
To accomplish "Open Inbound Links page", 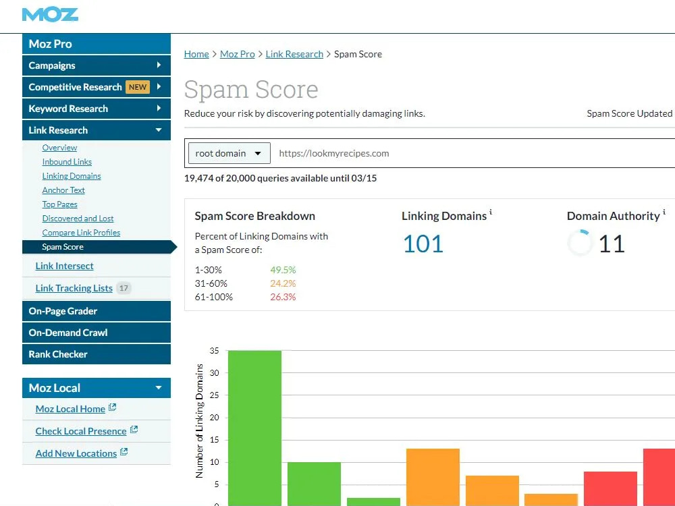I will coord(67,162).
